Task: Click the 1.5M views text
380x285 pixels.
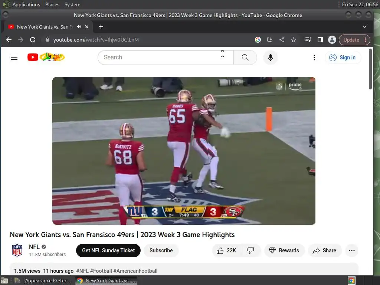Action: click(x=27, y=271)
